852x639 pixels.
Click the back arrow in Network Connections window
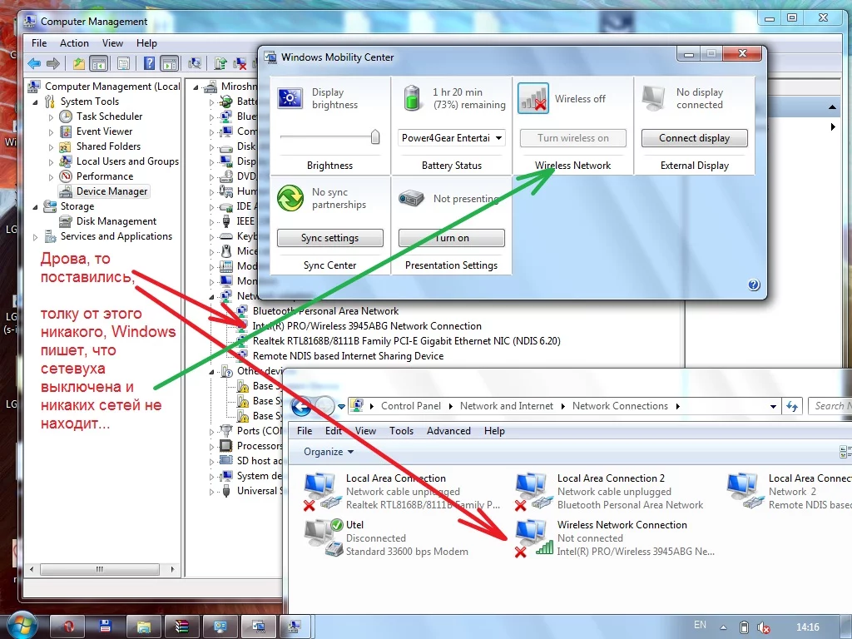tap(301, 406)
